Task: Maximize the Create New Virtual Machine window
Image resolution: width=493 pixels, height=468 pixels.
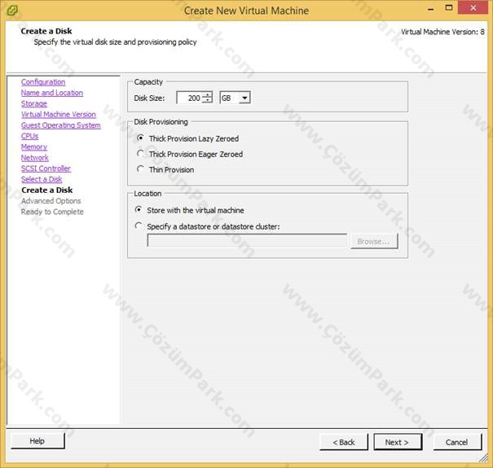Action: [449, 8]
